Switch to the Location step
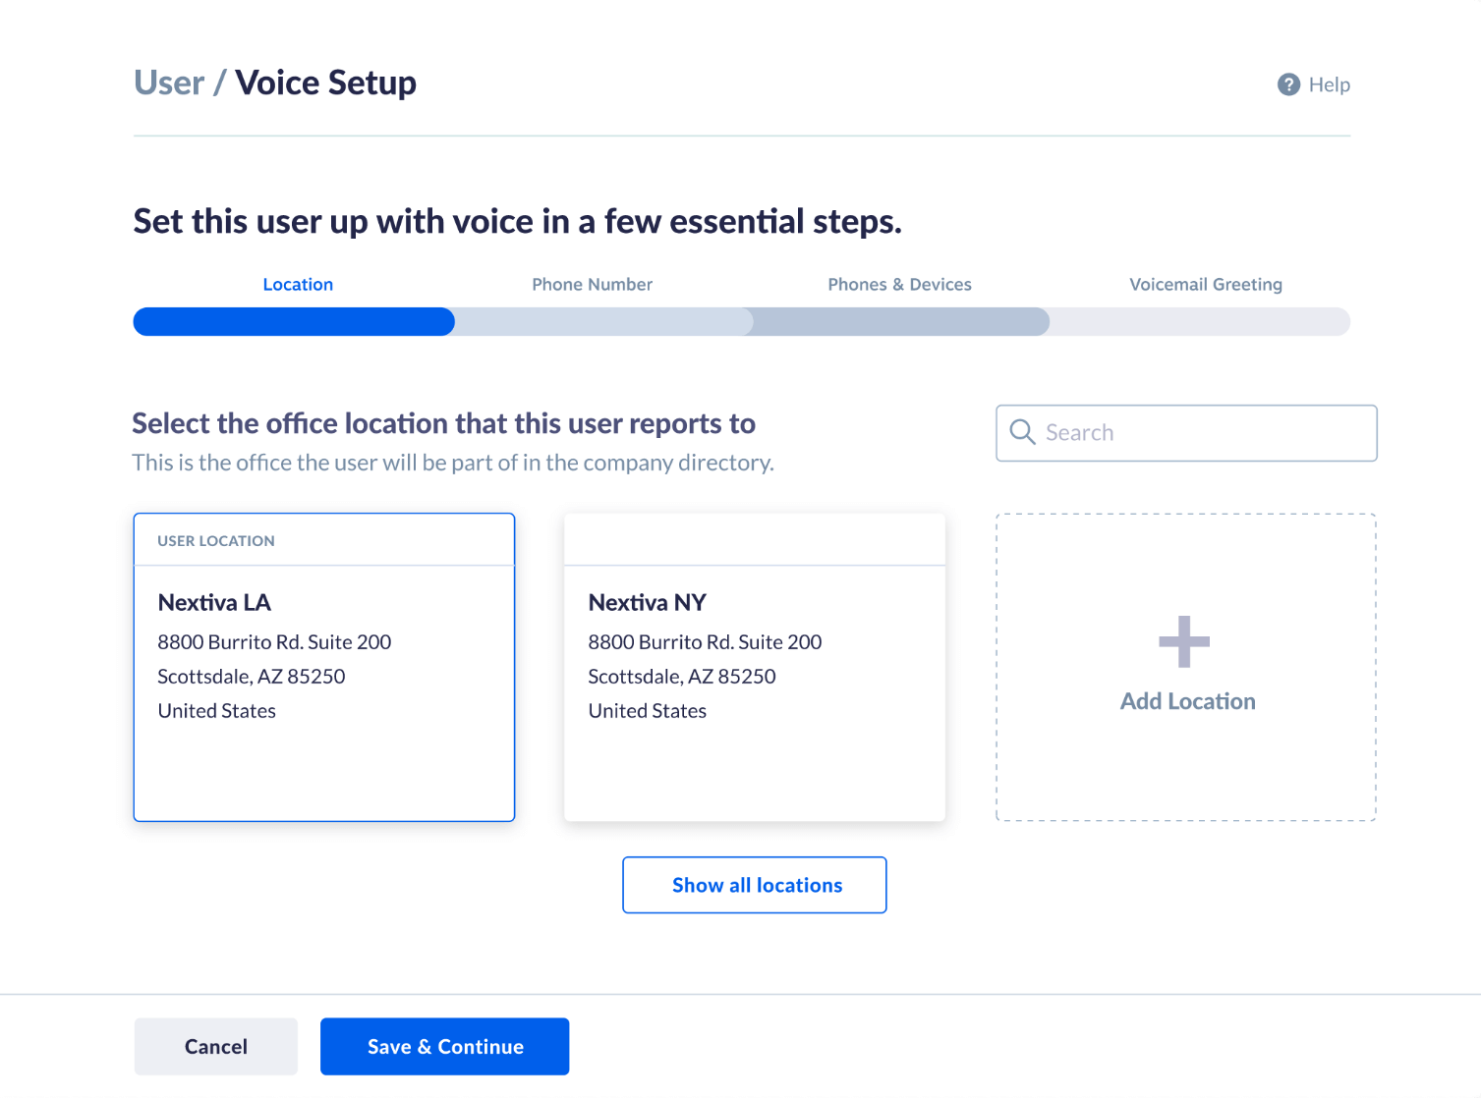This screenshot has width=1481, height=1098. 297,284
